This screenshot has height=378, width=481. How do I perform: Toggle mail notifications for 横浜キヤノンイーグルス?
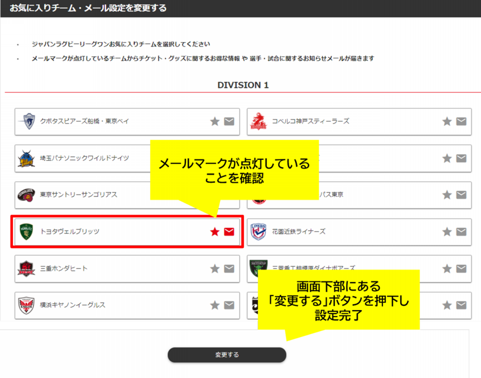click(229, 305)
